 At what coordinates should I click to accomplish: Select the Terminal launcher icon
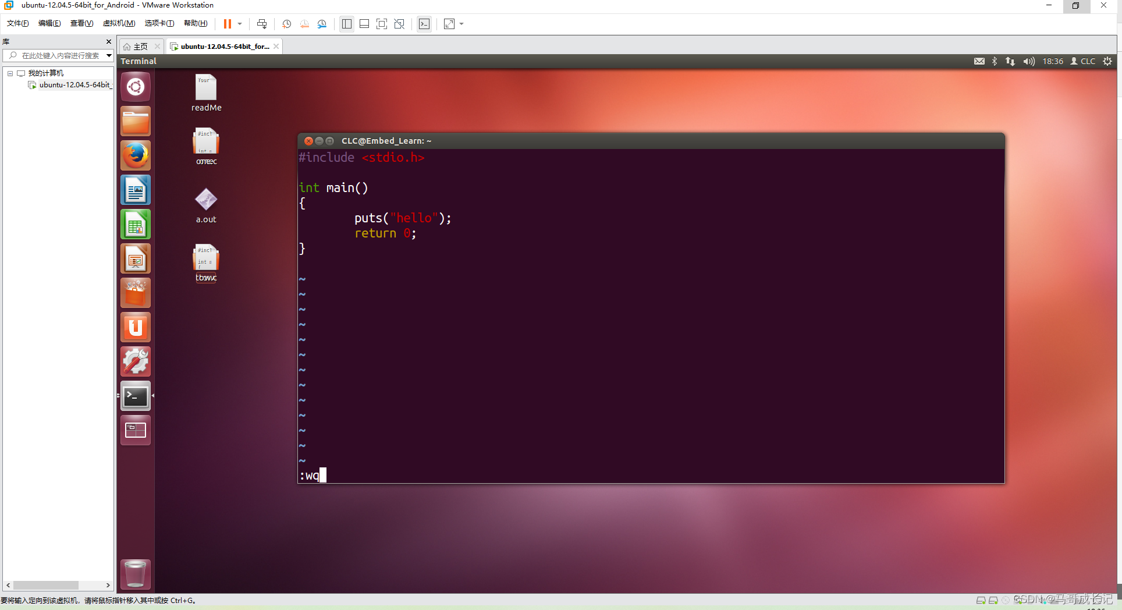[136, 396]
